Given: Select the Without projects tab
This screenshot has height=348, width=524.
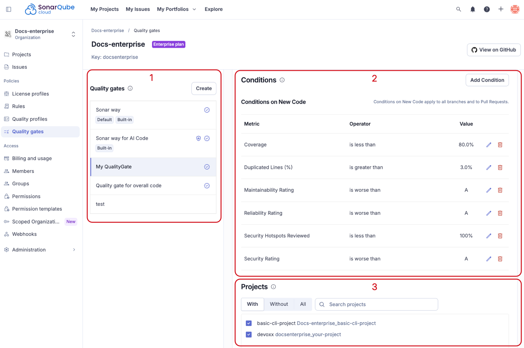Looking at the screenshot, I should (x=279, y=304).
